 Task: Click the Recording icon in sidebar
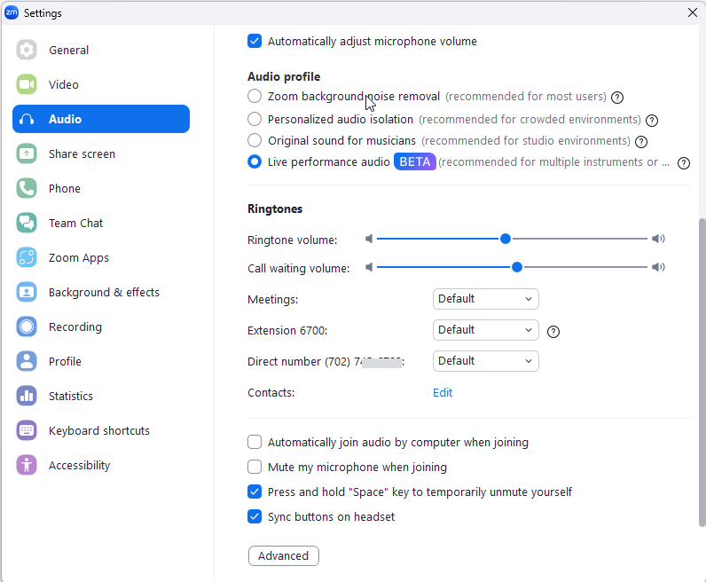[27, 327]
